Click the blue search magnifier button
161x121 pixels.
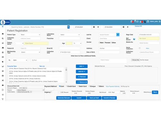pos(69,27)
